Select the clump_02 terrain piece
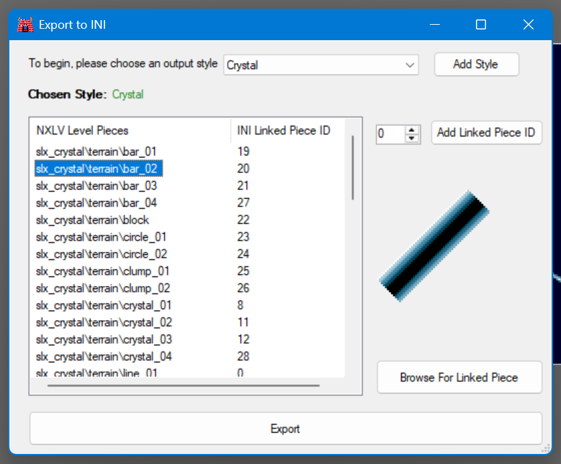This screenshot has width=561, height=464. coord(102,288)
